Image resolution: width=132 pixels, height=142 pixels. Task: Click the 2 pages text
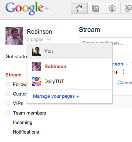coord(35,40)
